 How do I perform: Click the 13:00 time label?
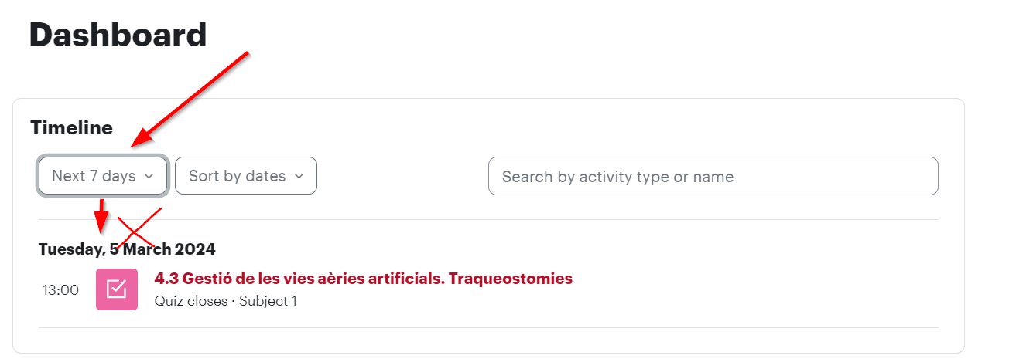60,290
